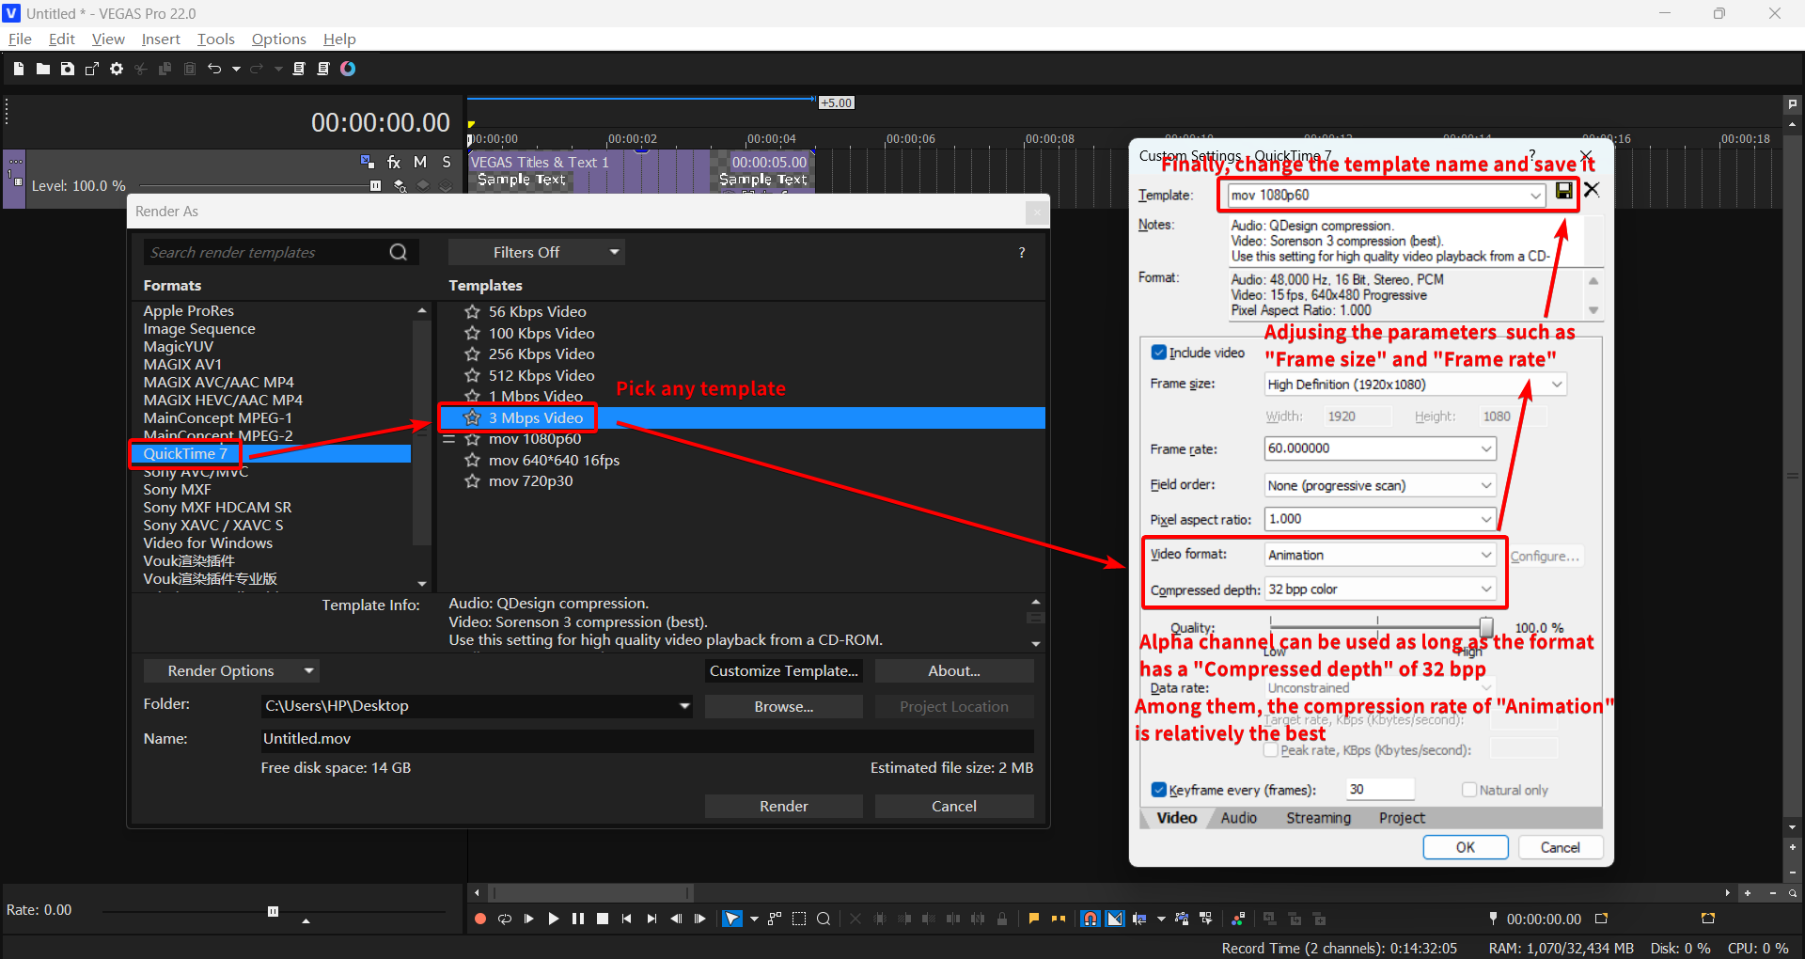
Task: Switch to the Streaming tab
Action: (x=1318, y=817)
